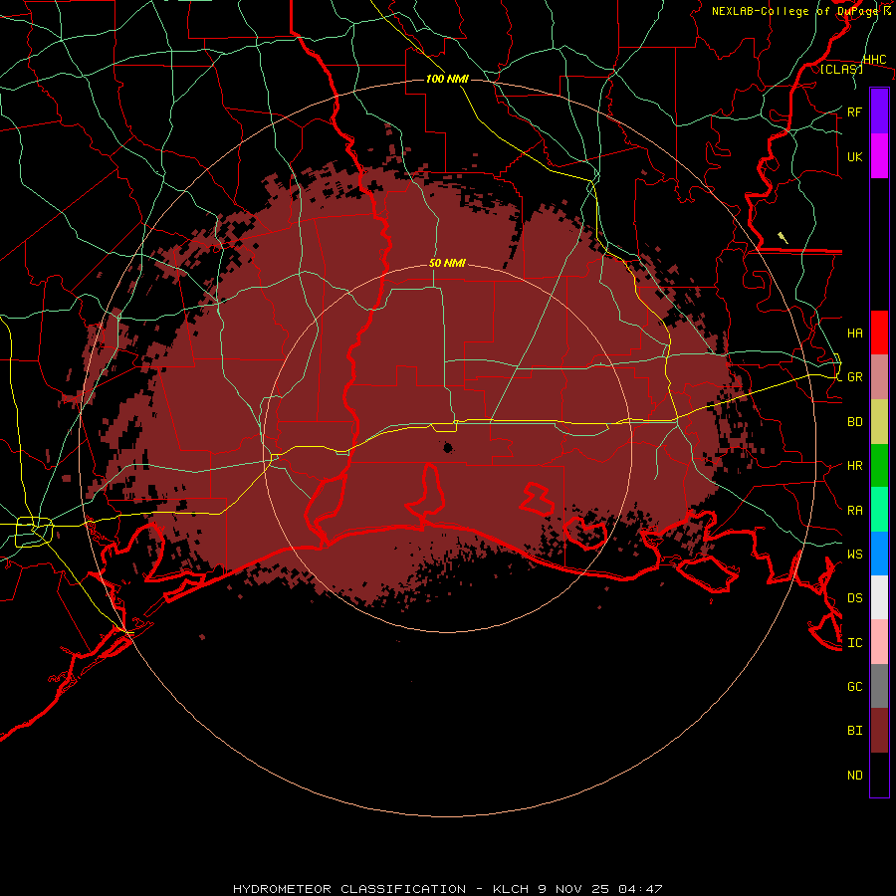This screenshot has width=896, height=896.
Task: Click the ND black legend swatch
Action: pos(879,775)
